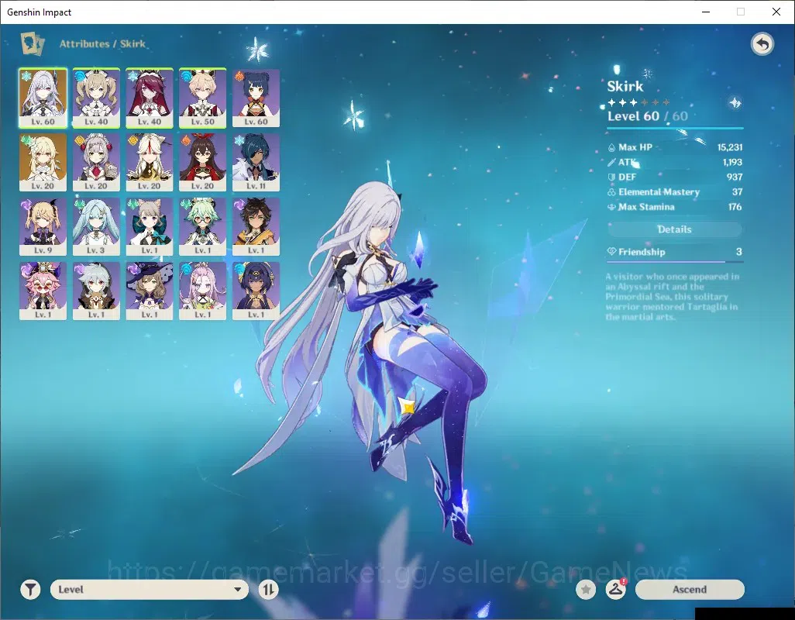This screenshot has width=795, height=620.
Task: Select silver-haired Razor portrait Lv. 1
Action: [96, 291]
